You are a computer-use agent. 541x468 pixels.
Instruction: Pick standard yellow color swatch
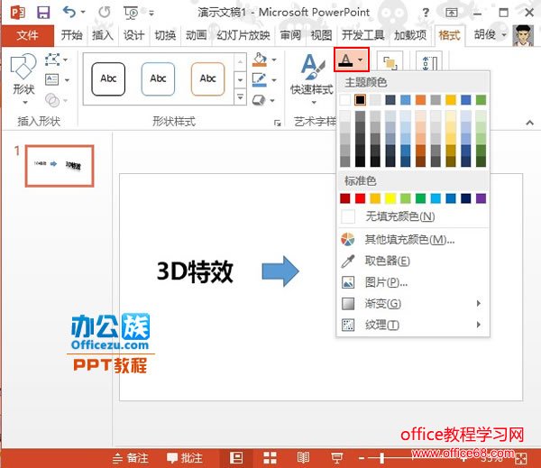point(390,198)
